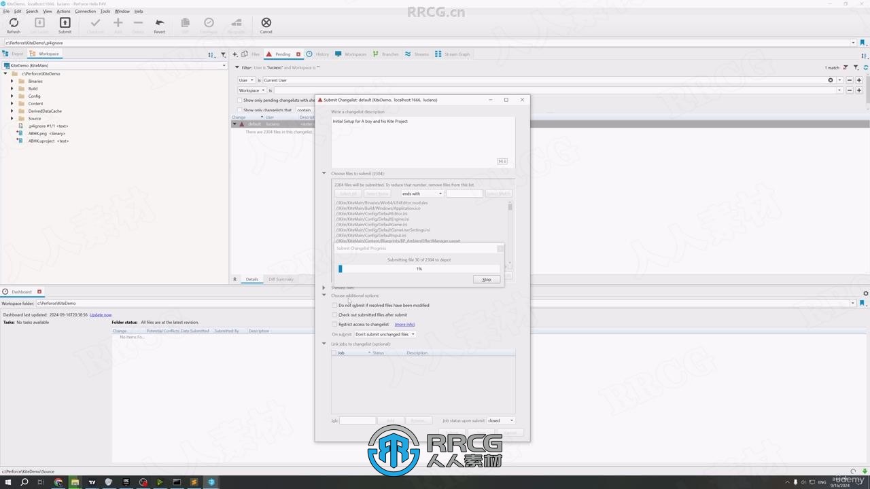The width and height of the screenshot is (870, 489).
Task: Click the Windows taskbar search icon
Action: point(24,482)
